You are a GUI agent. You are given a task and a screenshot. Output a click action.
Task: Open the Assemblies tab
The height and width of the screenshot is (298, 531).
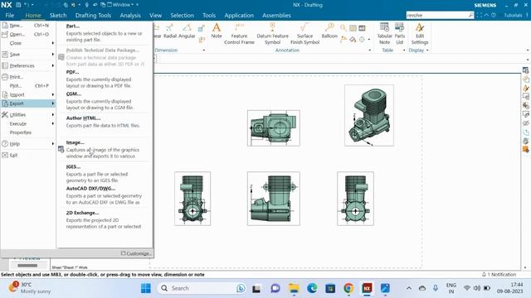[276, 15]
